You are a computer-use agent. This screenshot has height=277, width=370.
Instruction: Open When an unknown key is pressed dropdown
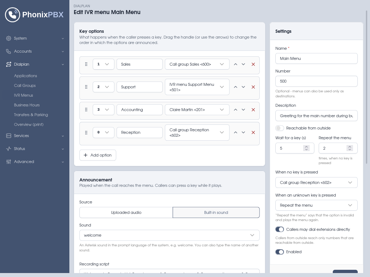coord(316,205)
